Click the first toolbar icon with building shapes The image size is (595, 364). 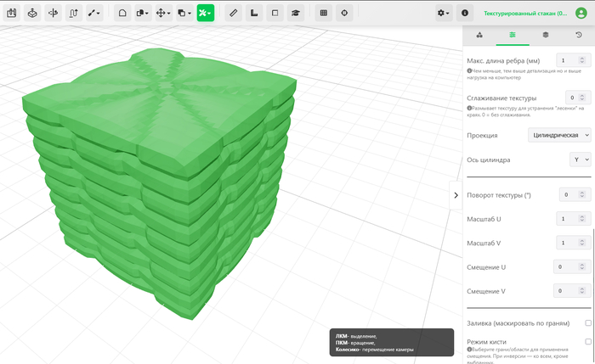(x=12, y=13)
